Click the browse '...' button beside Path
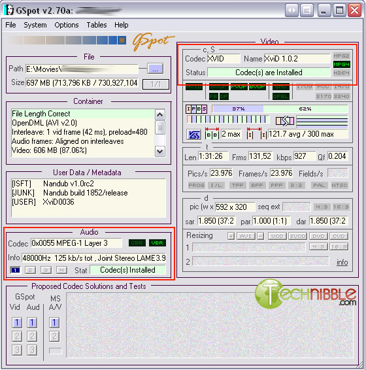 coord(155,69)
